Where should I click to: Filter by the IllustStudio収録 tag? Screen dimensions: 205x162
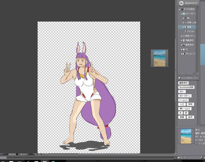pos(186,87)
